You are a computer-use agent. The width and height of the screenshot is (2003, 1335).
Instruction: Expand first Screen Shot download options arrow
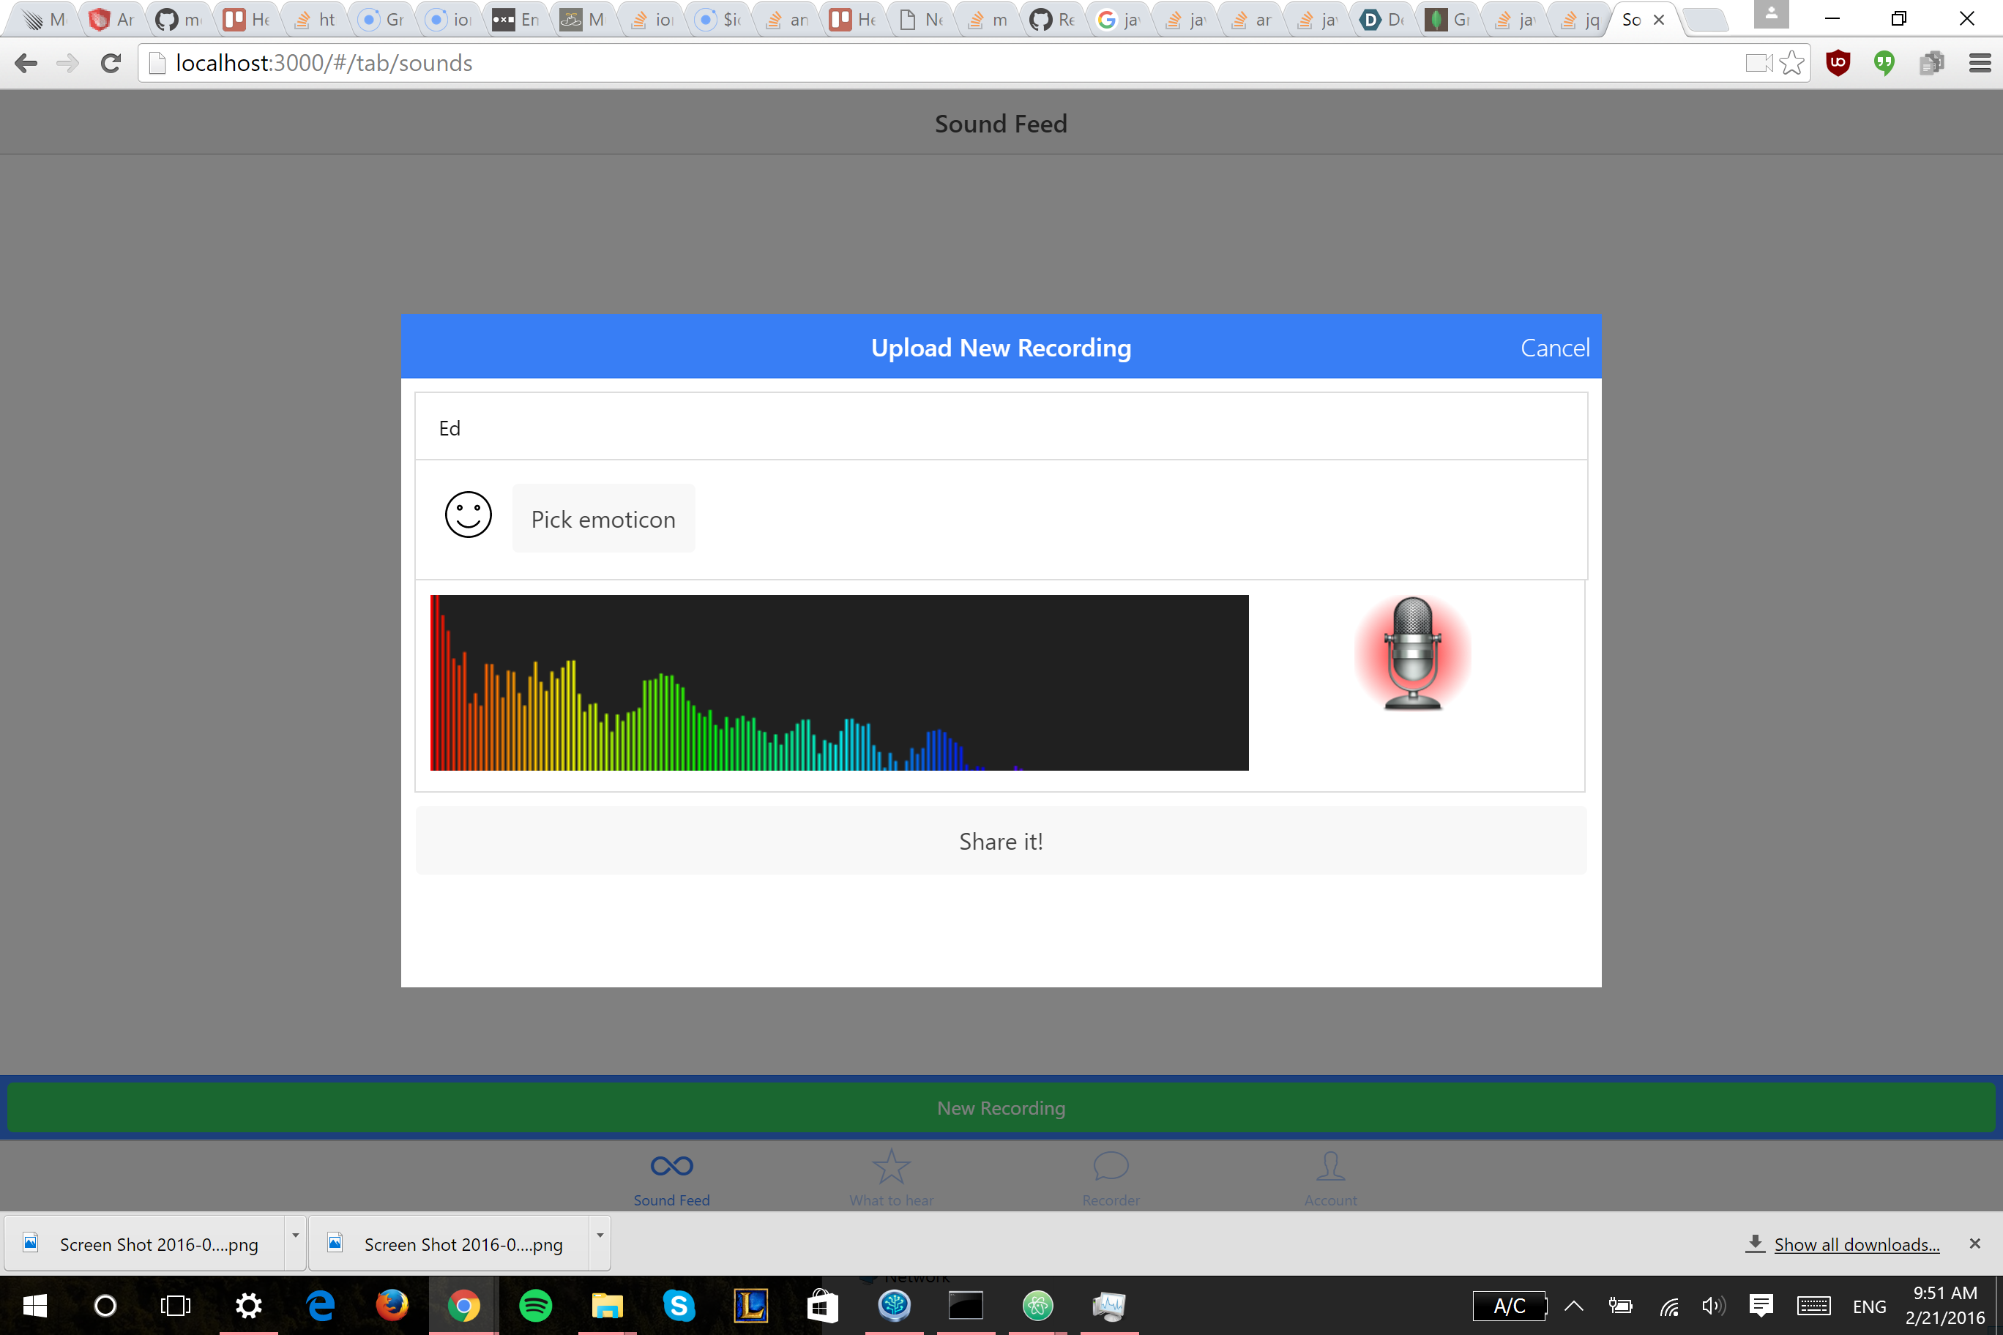point(296,1235)
